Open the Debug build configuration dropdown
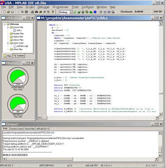 click(x=71, y=12)
